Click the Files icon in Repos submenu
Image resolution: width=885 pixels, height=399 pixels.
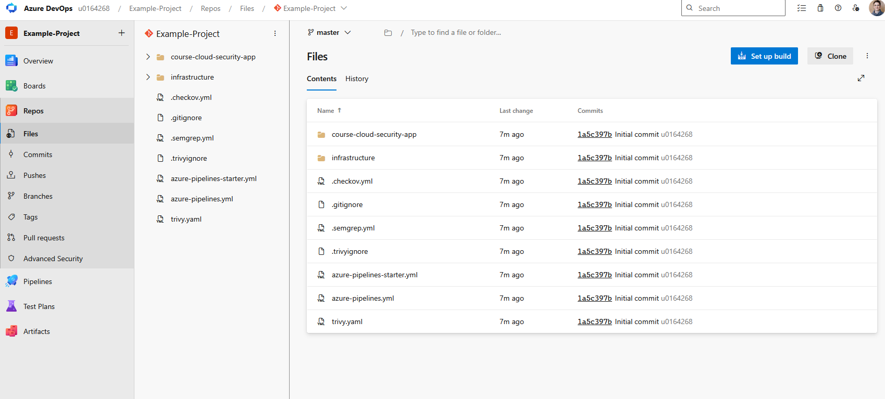11,134
